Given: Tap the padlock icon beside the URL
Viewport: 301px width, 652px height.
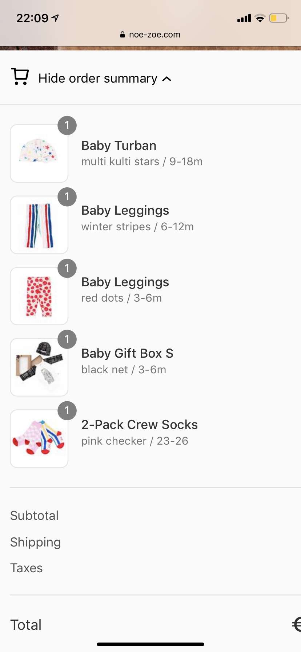Looking at the screenshot, I should pyautogui.click(x=123, y=35).
